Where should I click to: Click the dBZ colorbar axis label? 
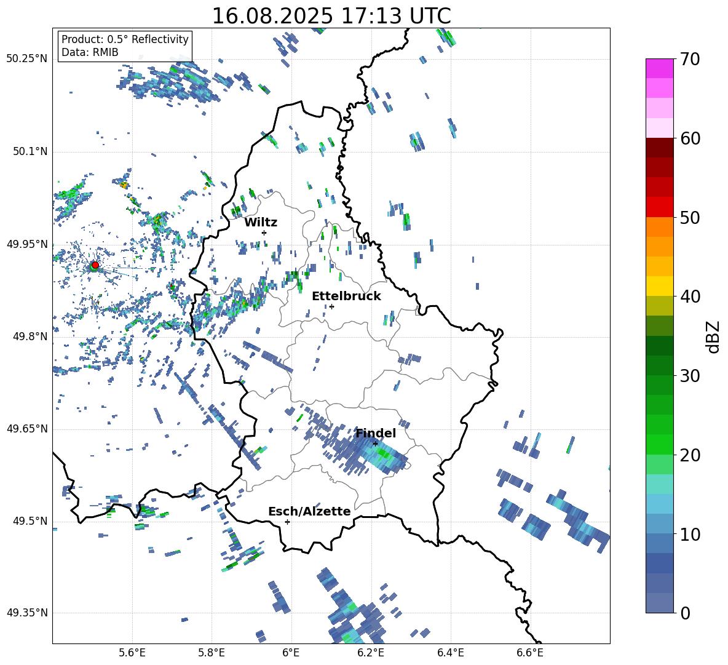coord(714,336)
